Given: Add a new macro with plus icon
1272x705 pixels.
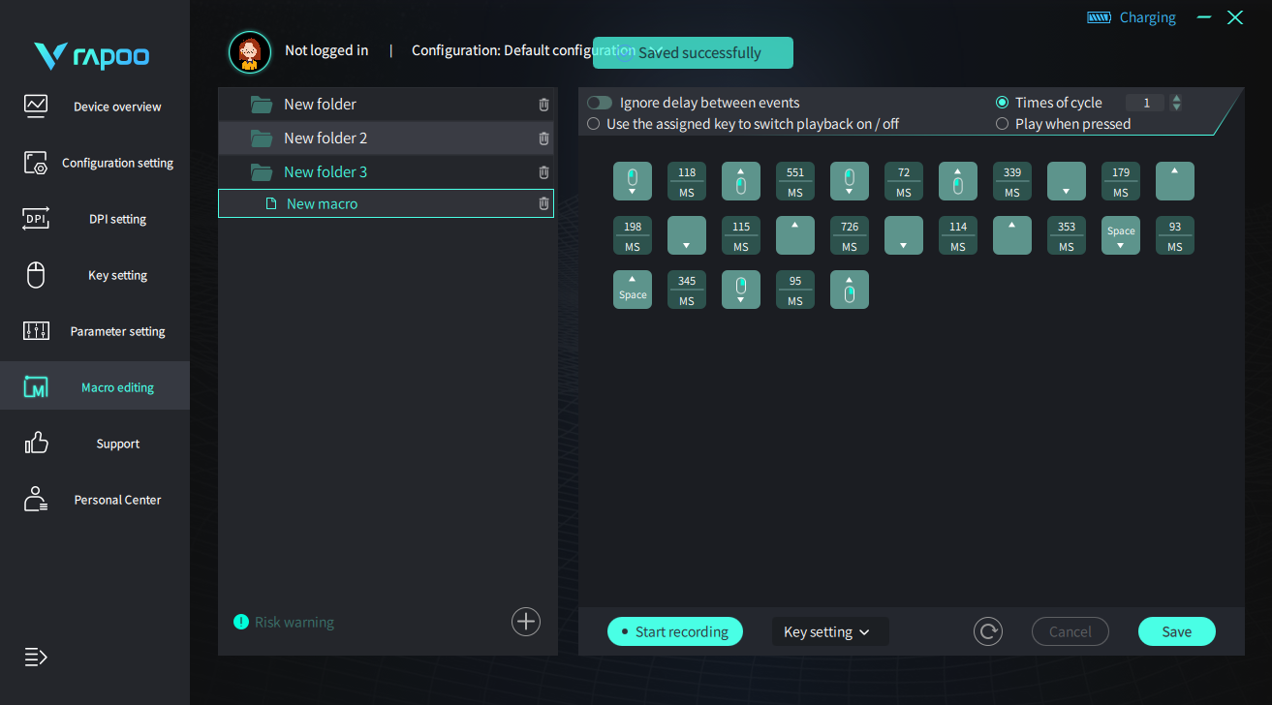Looking at the screenshot, I should coord(526,622).
